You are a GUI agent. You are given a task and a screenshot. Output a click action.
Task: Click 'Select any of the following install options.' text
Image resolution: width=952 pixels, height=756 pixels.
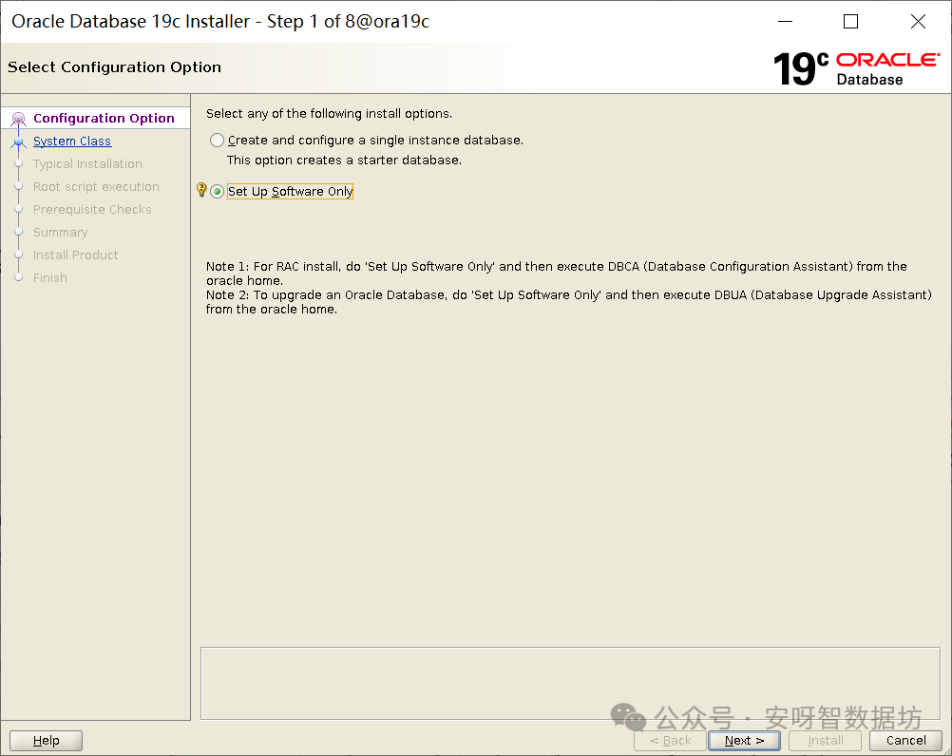tap(329, 113)
